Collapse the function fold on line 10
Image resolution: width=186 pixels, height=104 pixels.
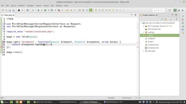coord(6,42)
